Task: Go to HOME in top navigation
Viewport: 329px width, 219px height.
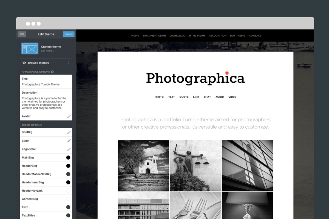Action: [135, 36]
